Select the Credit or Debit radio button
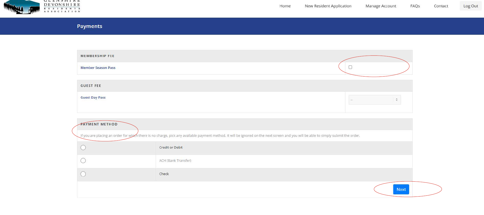 pyautogui.click(x=83, y=148)
